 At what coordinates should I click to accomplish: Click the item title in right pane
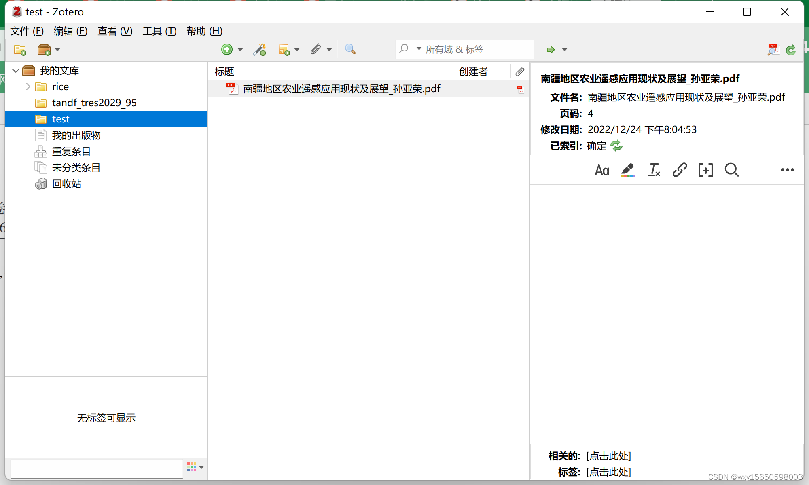[640, 79]
